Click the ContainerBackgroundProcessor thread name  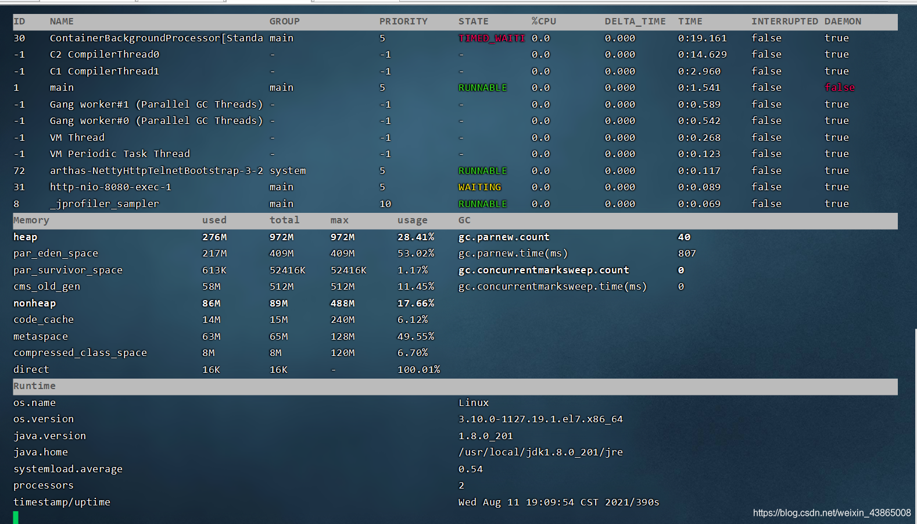(x=156, y=38)
